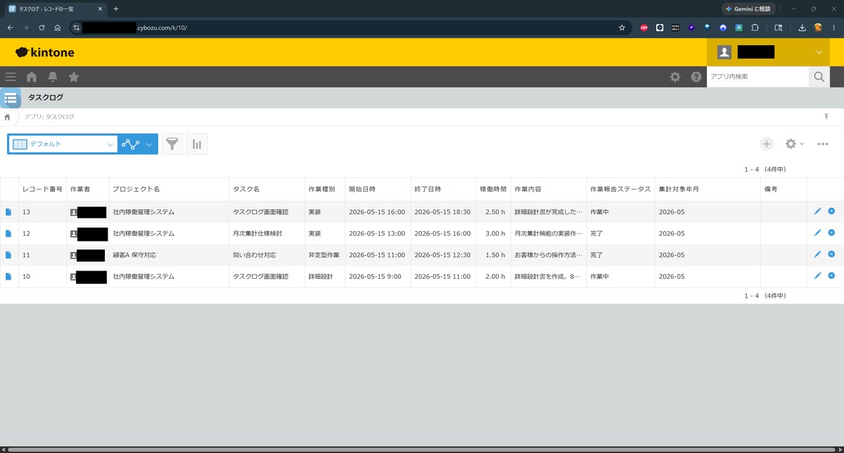844x453 pixels.
Task: Open the bar chart aggregation icon
Action: 197,144
